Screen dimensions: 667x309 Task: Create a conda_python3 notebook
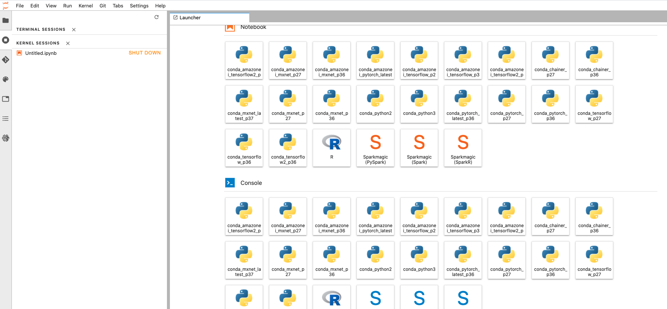point(419,104)
